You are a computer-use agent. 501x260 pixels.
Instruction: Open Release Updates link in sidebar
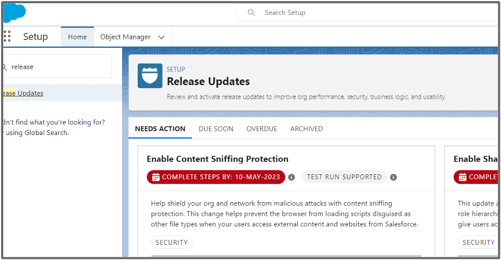[x=23, y=93]
